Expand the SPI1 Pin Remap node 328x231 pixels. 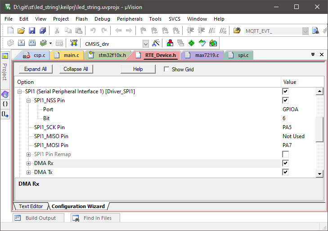coord(28,154)
